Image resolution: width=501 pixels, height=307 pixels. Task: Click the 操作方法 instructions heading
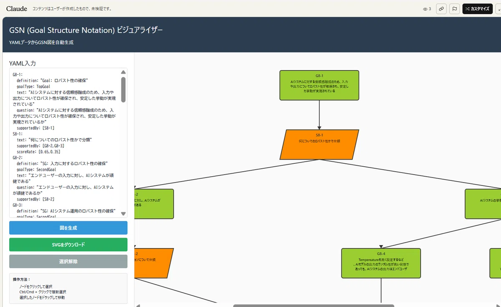click(x=22, y=279)
